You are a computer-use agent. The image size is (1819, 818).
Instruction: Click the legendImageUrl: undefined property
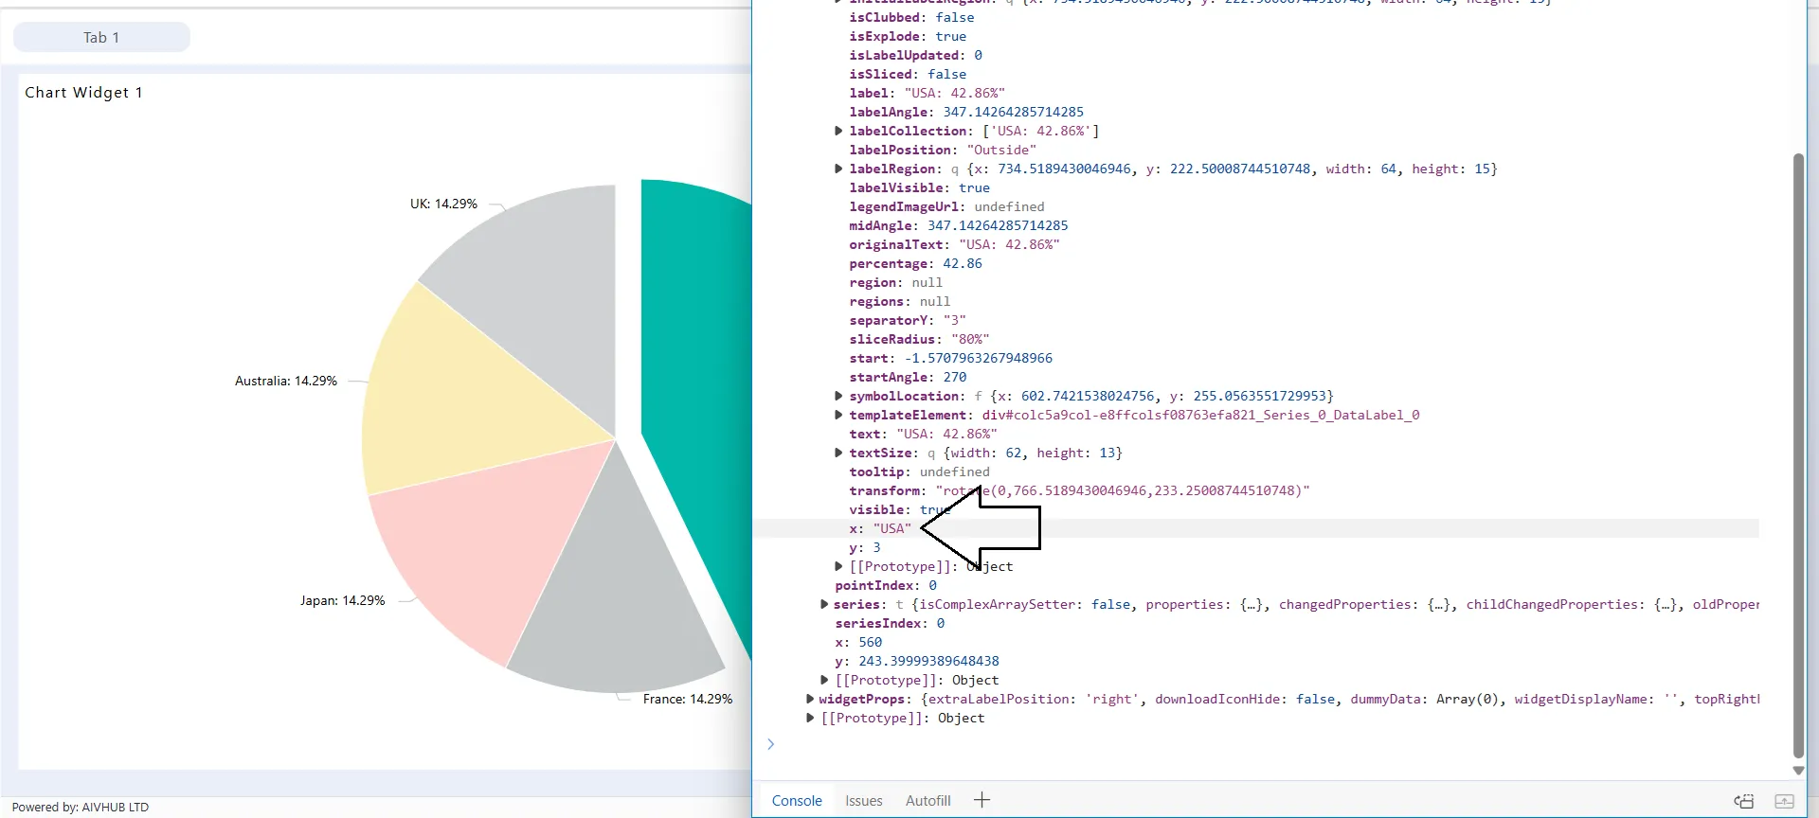click(946, 206)
